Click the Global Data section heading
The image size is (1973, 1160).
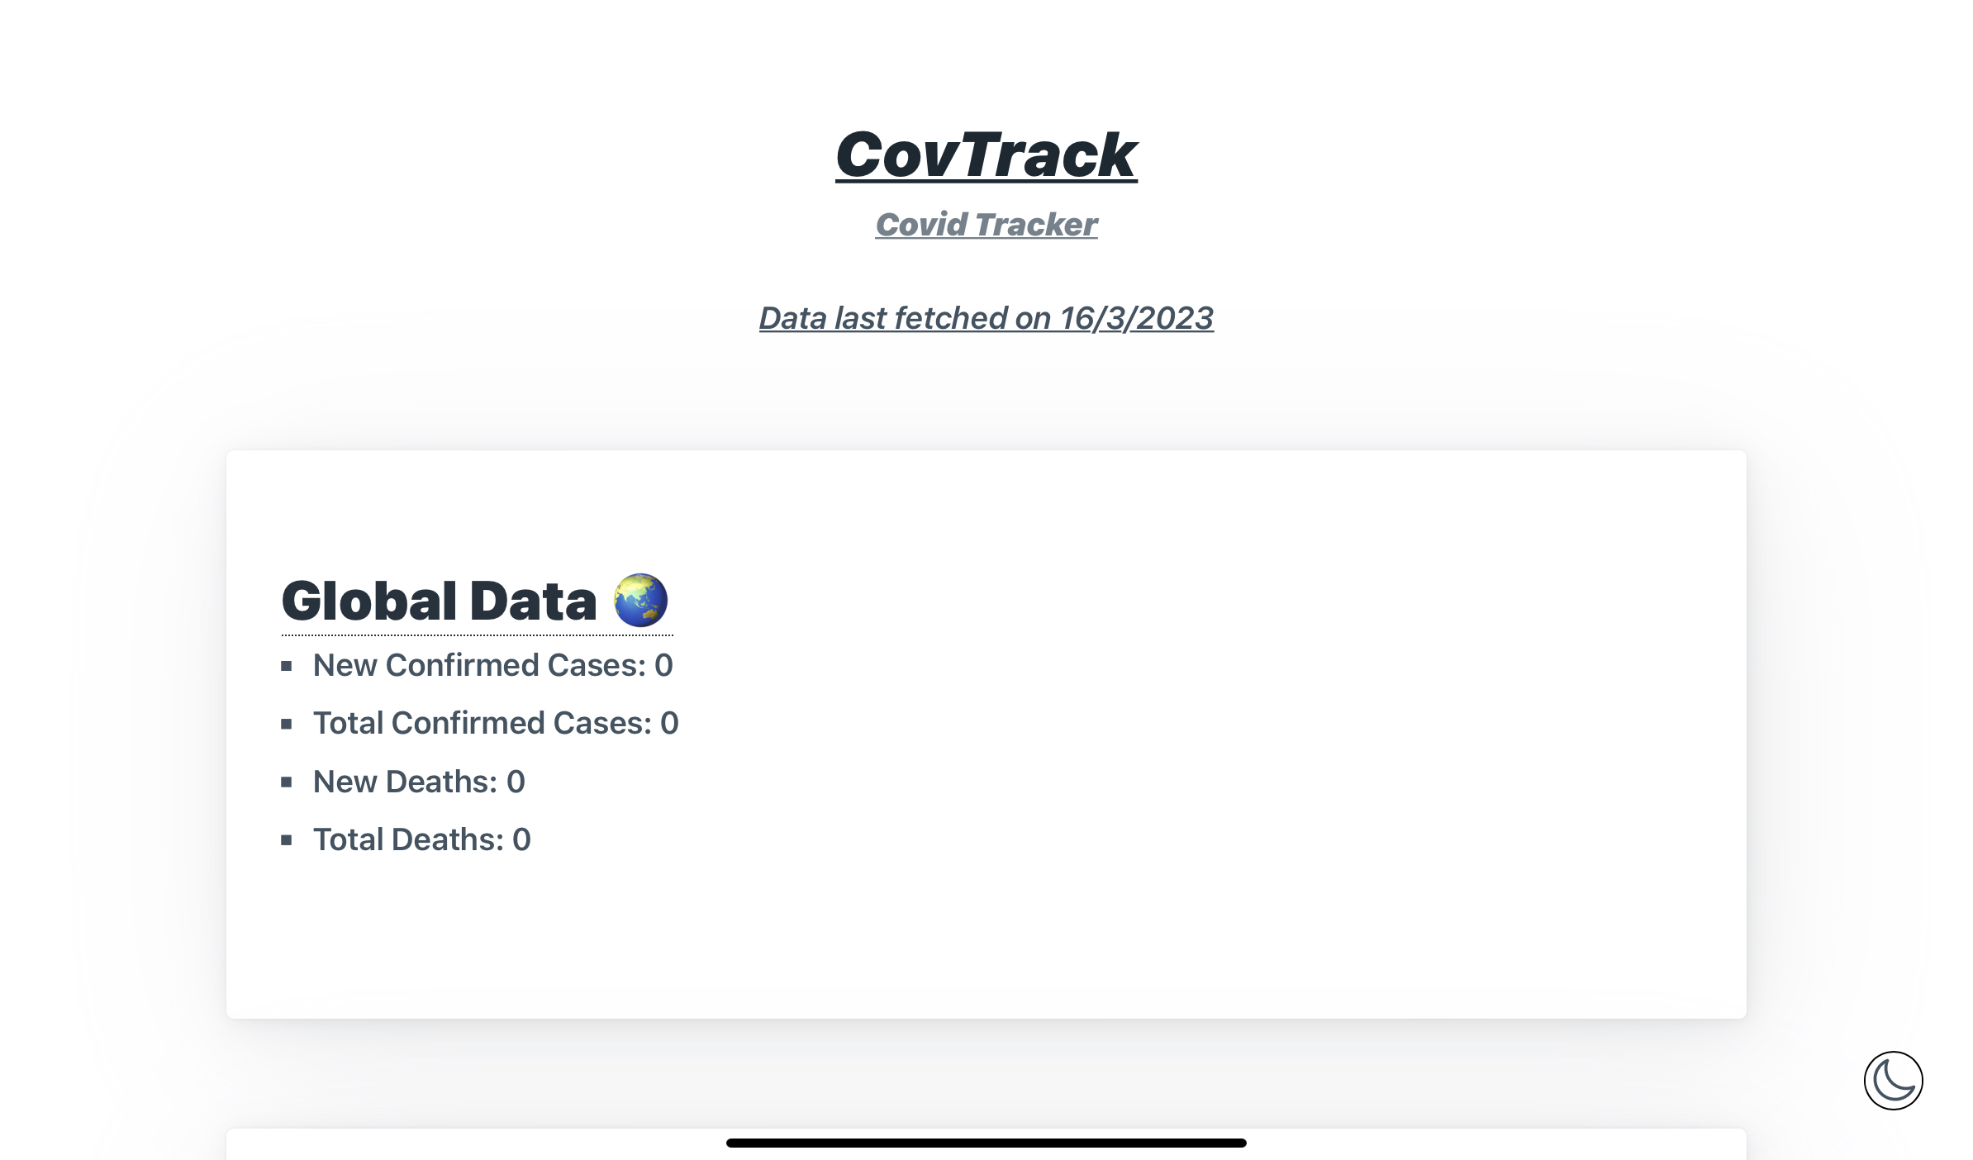tap(439, 601)
